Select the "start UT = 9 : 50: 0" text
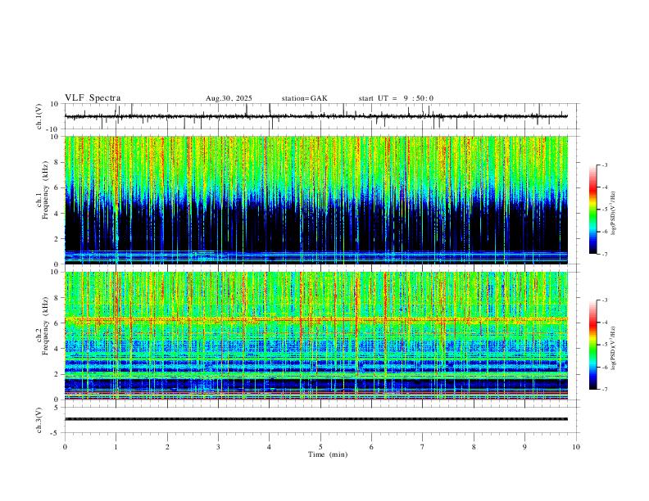 point(396,98)
